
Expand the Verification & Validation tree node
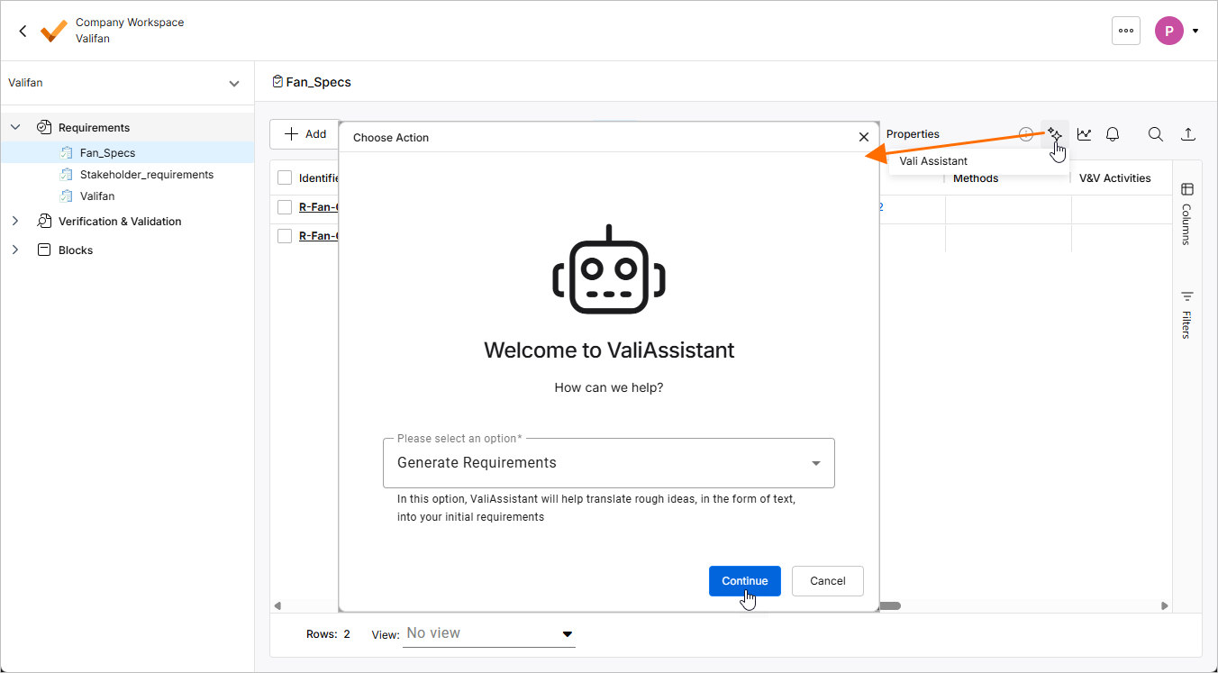click(15, 222)
